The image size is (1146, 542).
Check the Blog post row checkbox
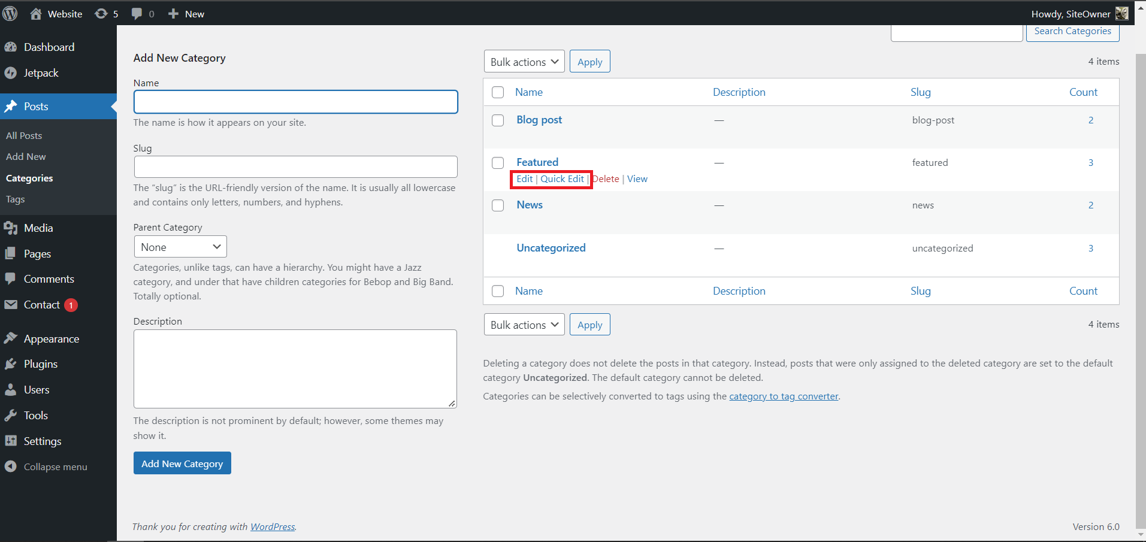498,120
